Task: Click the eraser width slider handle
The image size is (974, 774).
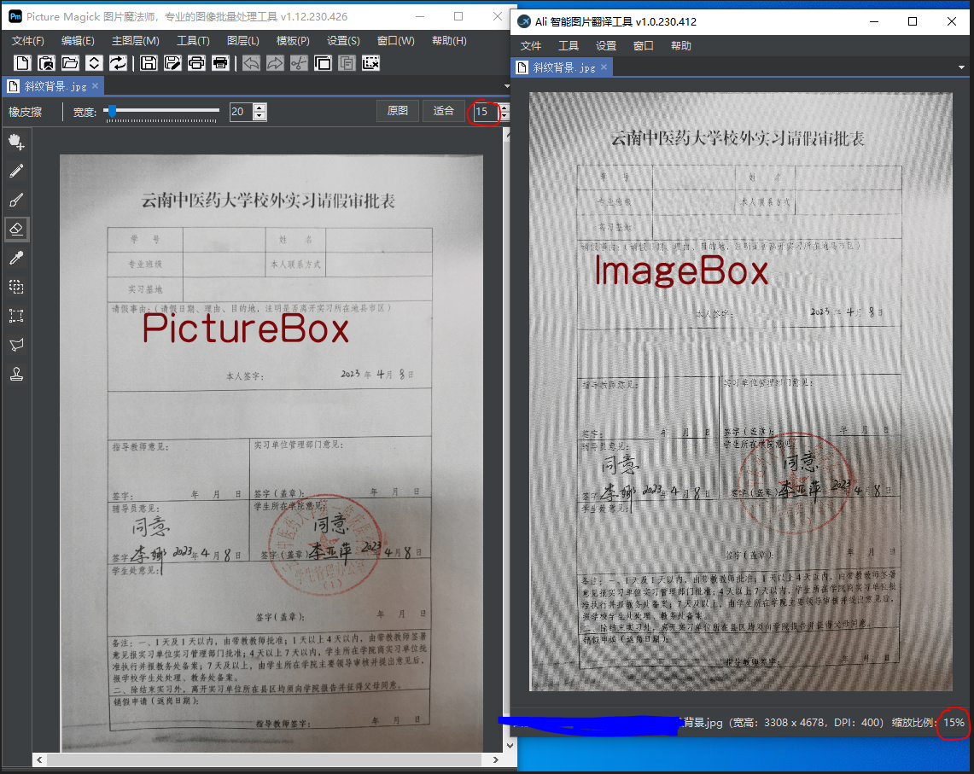Action: coord(113,111)
